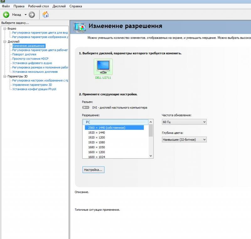Image resolution: width=251 pixels, height=239 pixels.
Task: Collapse the Дисплей tree node
Action: (5, 42)
